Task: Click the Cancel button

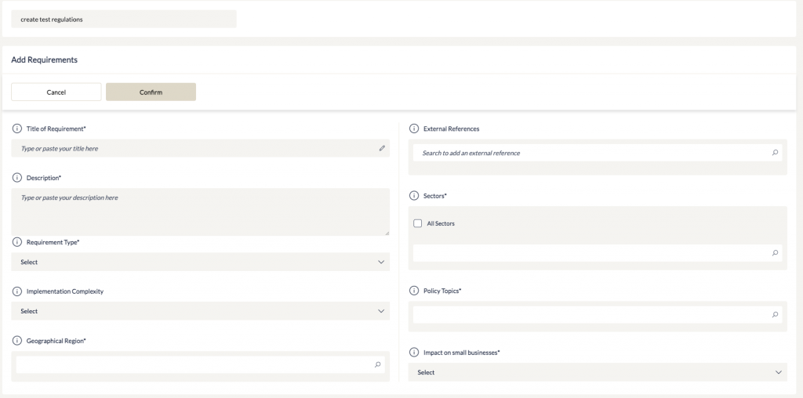Action: tap(56, 92)
